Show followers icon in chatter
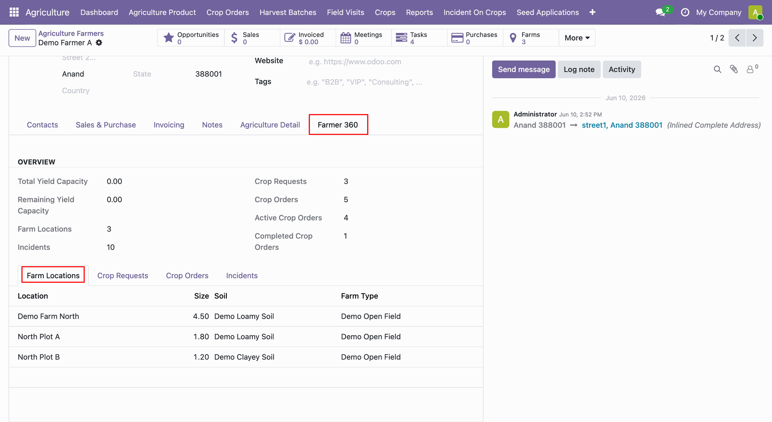The width and height of the screenshot is (772, 422). click(752, 69)
